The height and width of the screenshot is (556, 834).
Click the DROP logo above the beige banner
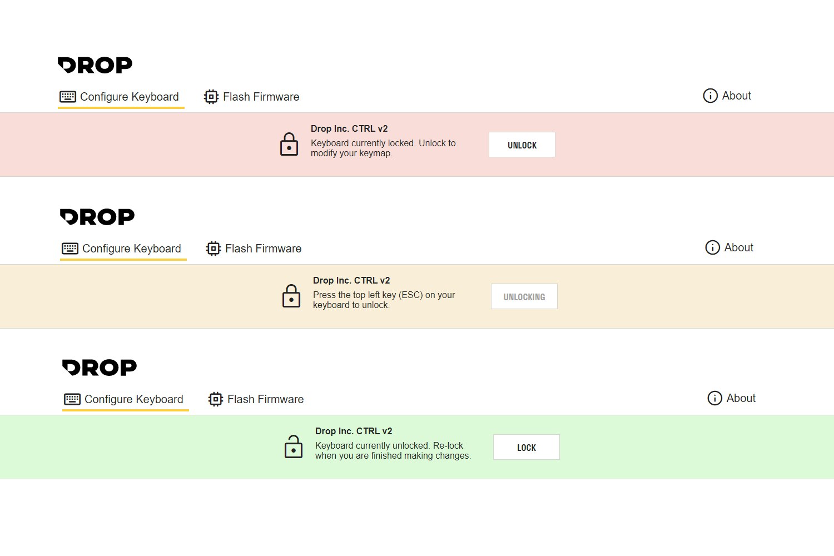[97, 217]
